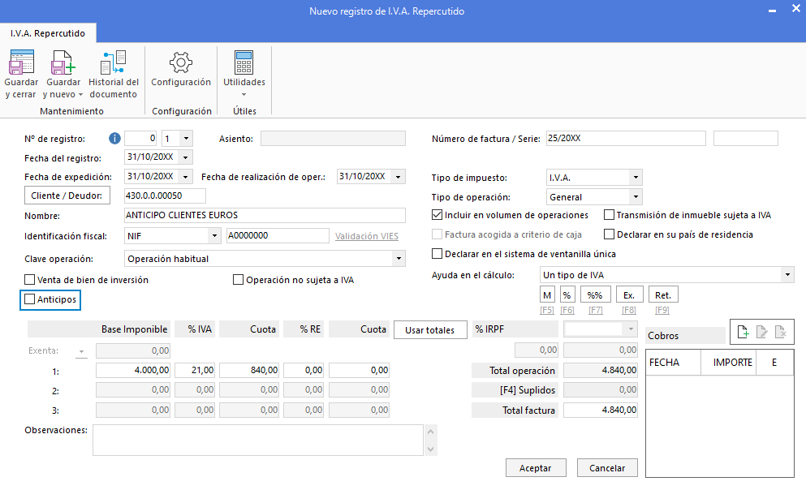Image resolution: width=806 pixels, height=490 pixels.
Task: Click the Guardar y nuevo icon
Action: pyautogui.click(x=62, y=62)
